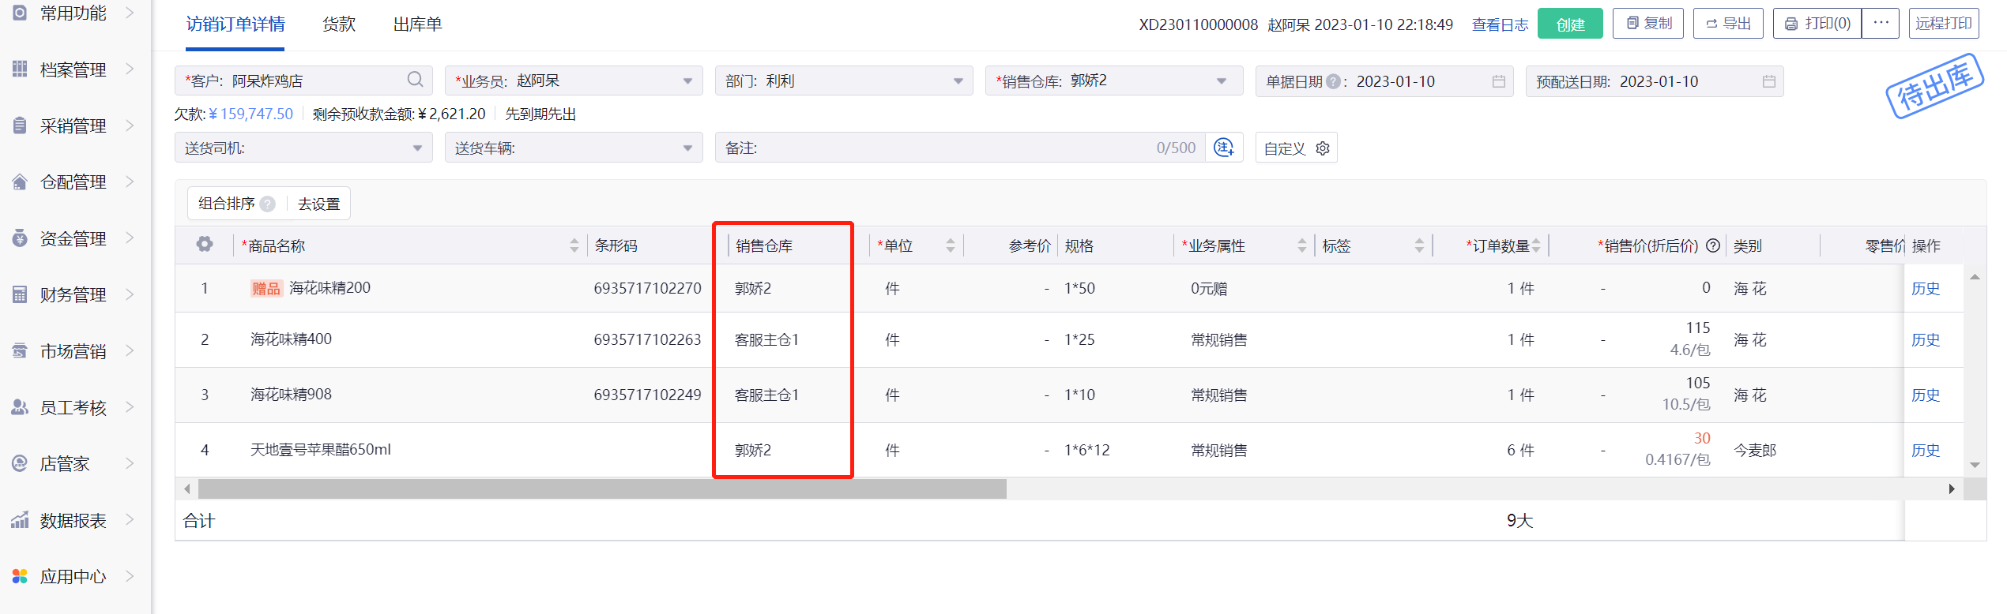Open calendar icon for 预配送日期
Screen dimensions: 2007x614
[1768, 81]
